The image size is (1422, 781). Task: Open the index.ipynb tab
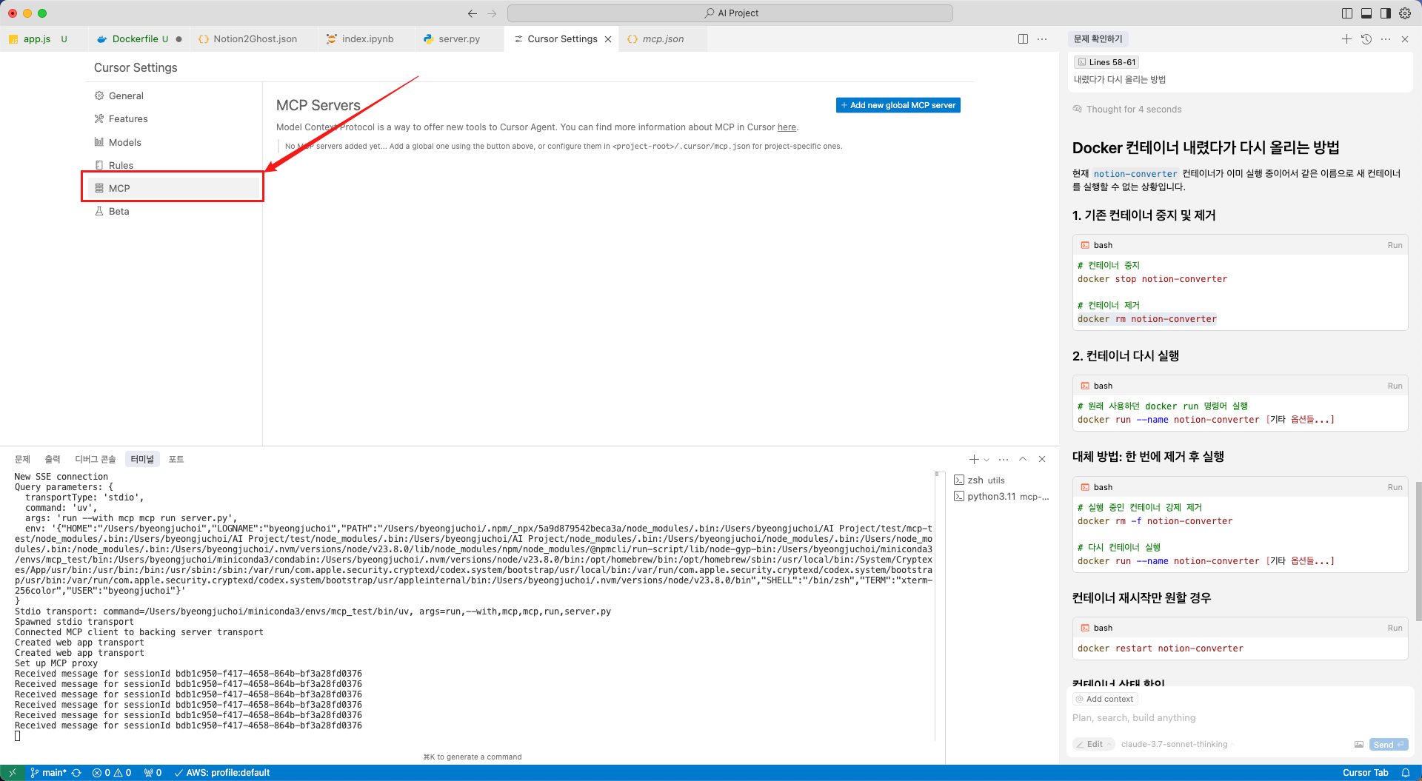[367, 39]
